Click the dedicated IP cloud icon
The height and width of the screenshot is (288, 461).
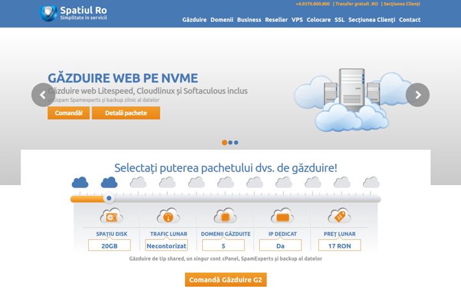click(x=282, y=216)
